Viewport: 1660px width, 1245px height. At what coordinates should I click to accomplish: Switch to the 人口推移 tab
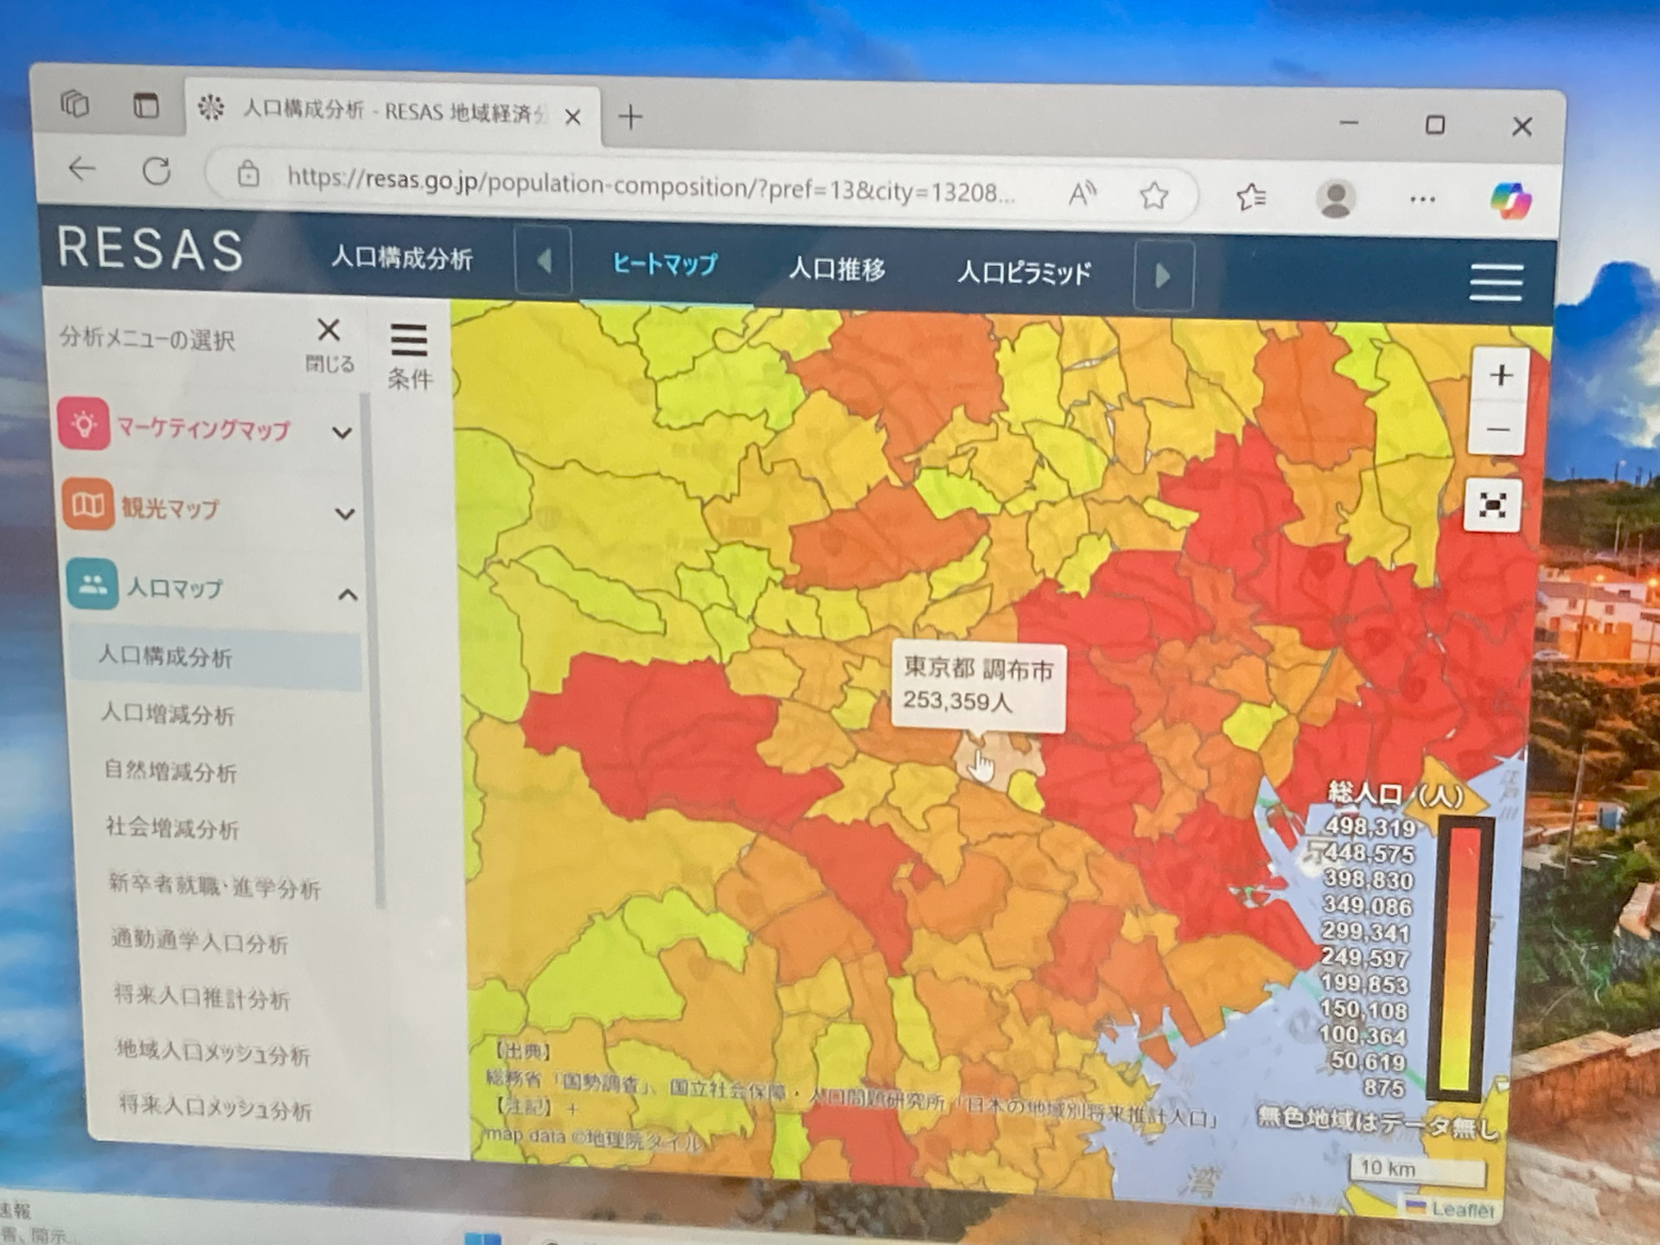coord(837,269)
